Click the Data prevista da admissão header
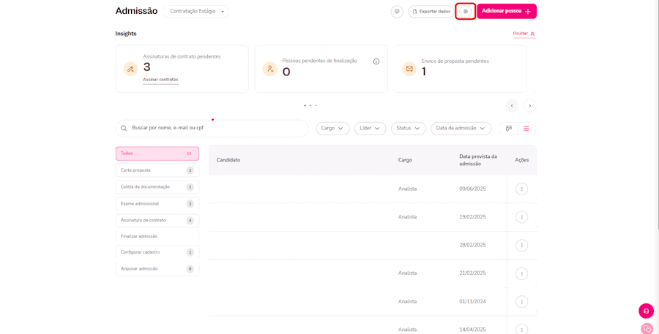Image resolution: width=659 pixels, height=334 pixels. [x=478, y=160]
